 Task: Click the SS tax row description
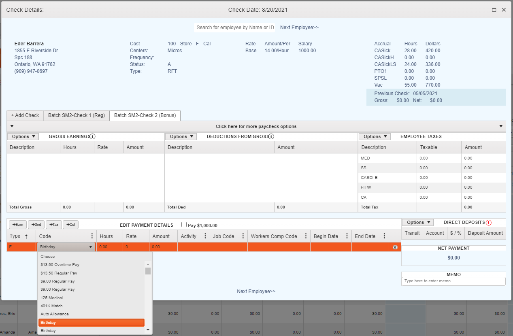click(363, 168)
